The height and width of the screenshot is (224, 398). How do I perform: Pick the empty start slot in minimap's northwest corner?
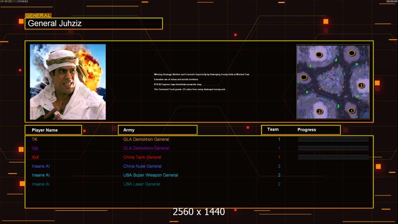click(319, 55)
